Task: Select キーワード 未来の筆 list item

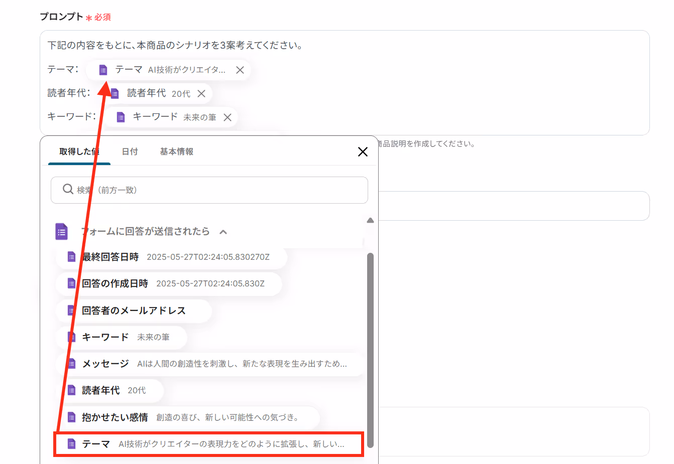Action: tap(121, 337)
